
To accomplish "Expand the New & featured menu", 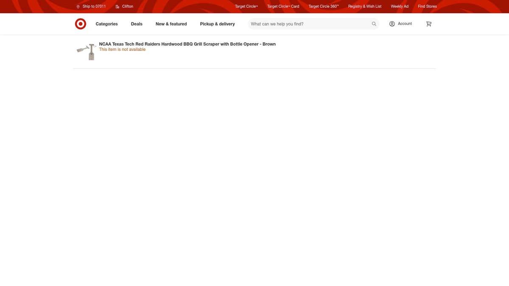I will (171, 24).
